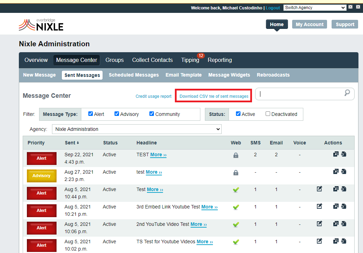Click the arrow-window icon in the Aug 27 row
Viewport: 363px width, 253px height.
(x=336, y=171)
